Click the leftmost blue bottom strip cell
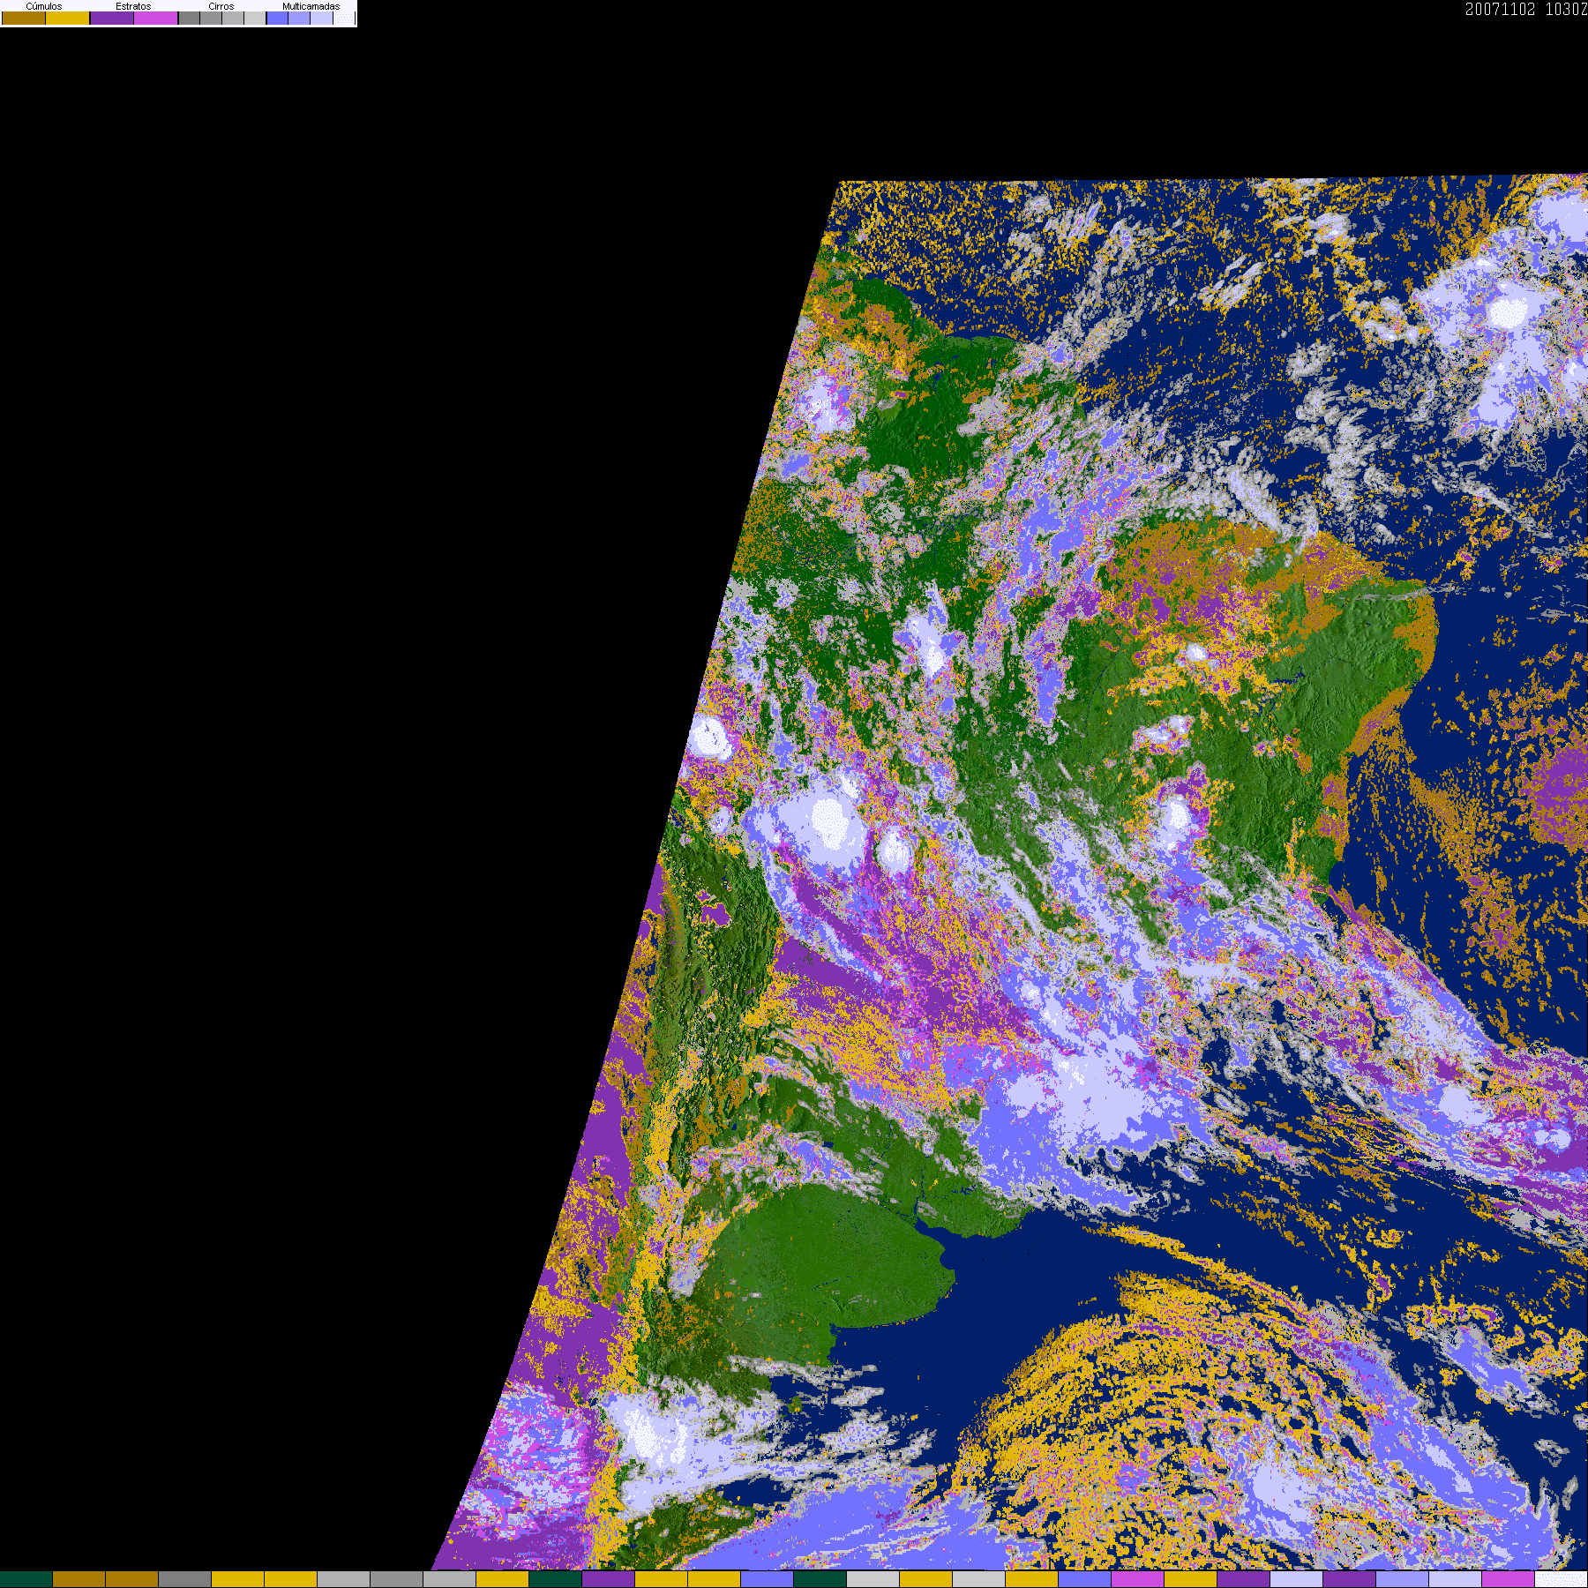The image size is (1588, 1588). (768, 1579)
